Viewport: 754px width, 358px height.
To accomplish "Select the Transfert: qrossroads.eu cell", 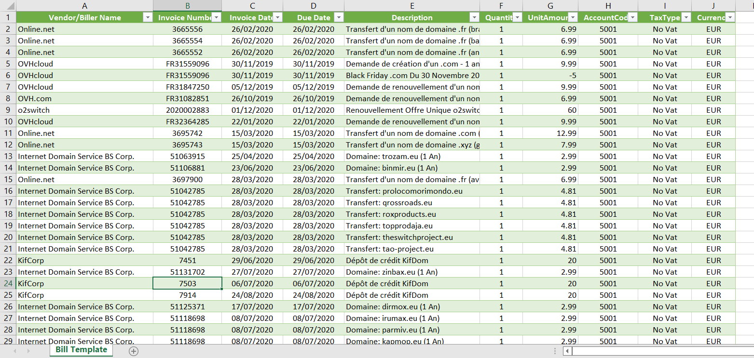I will (412, 202).
